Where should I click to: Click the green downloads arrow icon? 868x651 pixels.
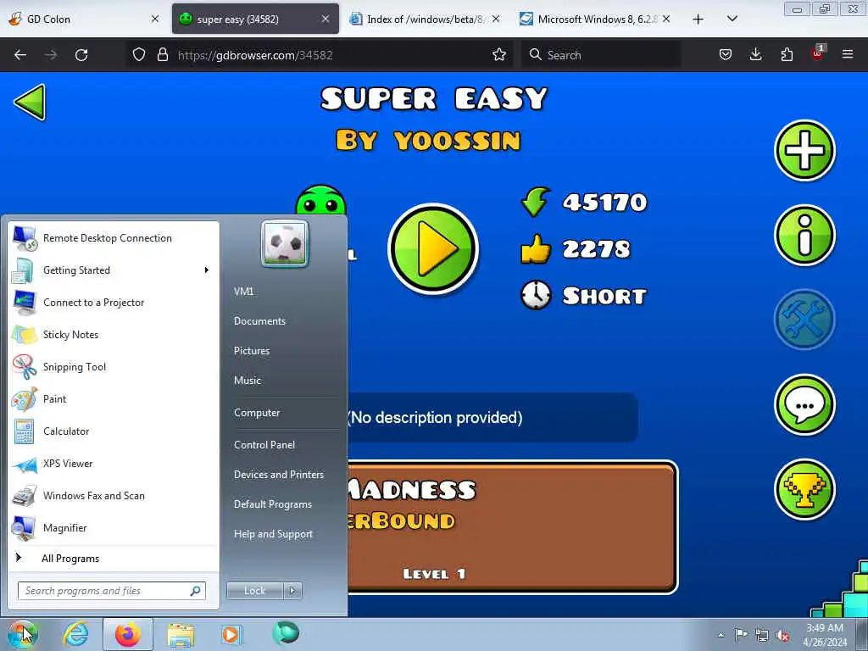pyautogui.click(x=536, y=202)
